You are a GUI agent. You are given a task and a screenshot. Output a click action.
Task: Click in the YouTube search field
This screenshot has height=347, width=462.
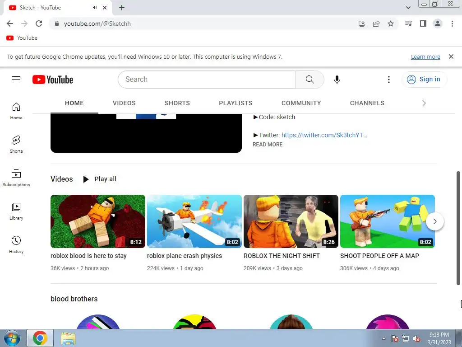[207, 80]
